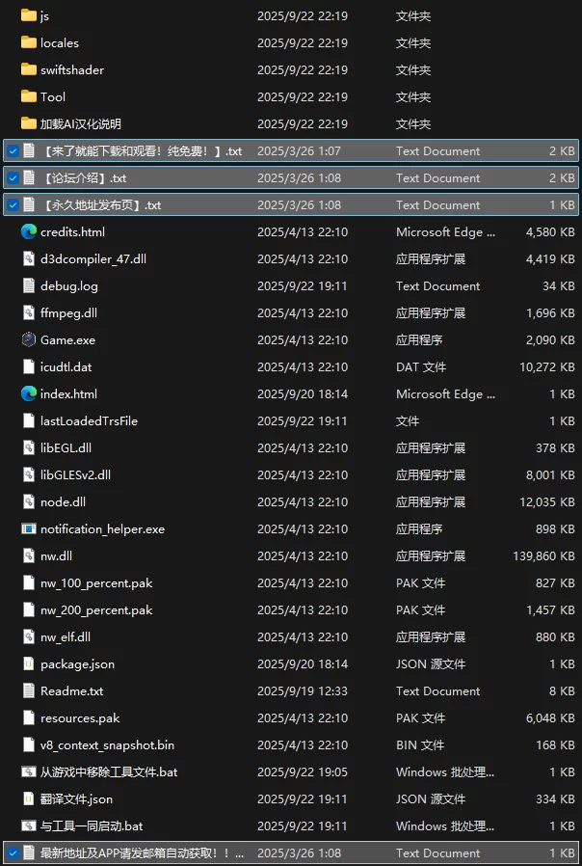Click the batch icon of 与工具一同启动.bat
The height and width of the screenshot is (866, 582).
point(29,826)
